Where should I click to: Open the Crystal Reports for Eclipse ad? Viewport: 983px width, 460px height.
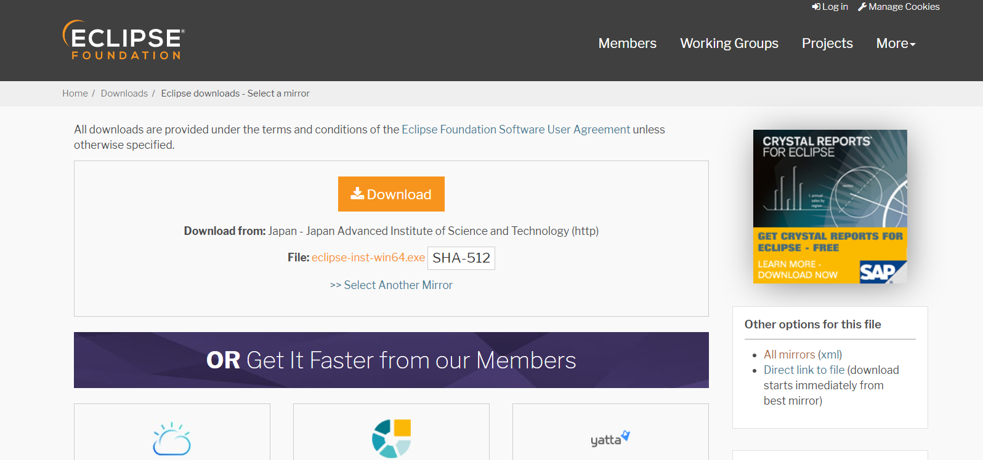(x=830, y=207)
